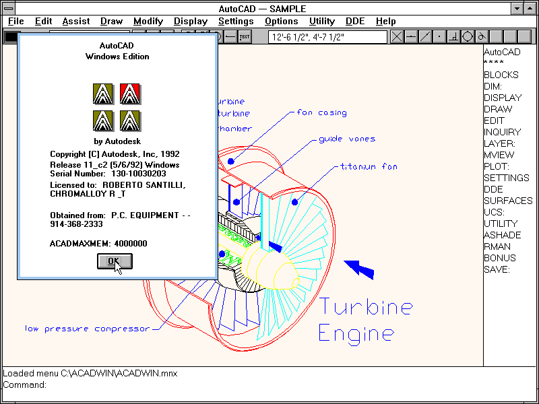
Task: Open the Edit menu
Action: (43, 22)
